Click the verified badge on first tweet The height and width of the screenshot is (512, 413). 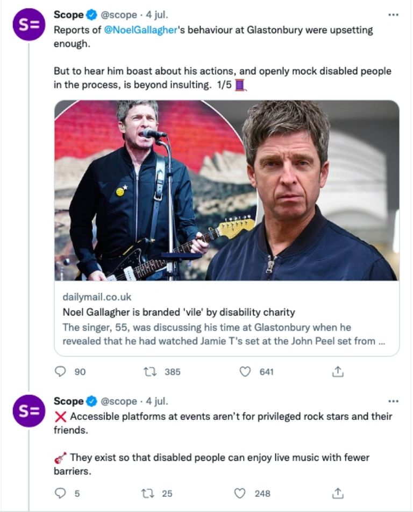[91, 15]
